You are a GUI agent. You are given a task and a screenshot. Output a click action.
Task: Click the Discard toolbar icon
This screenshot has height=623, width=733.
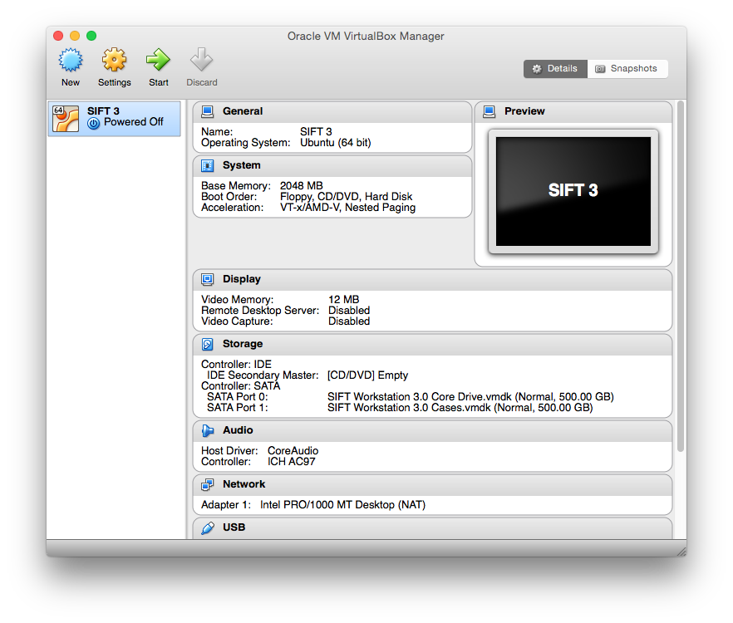tap(201, 60)
